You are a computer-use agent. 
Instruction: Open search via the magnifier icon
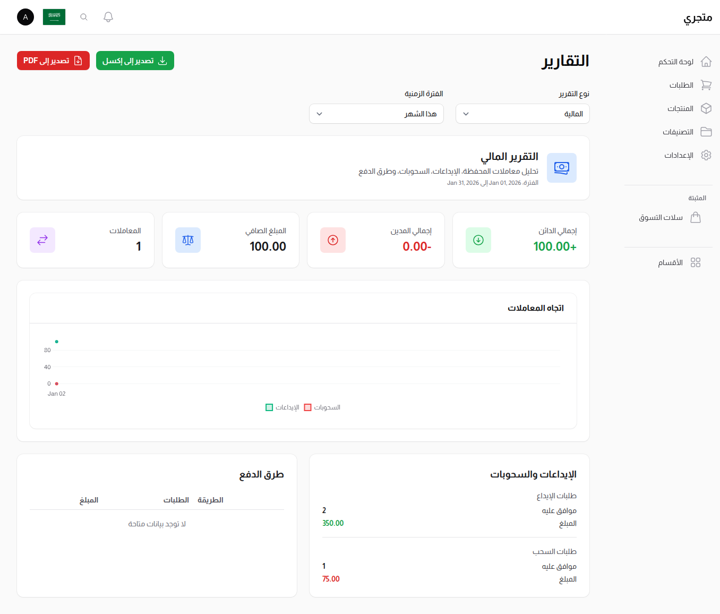tap(84, 17)
